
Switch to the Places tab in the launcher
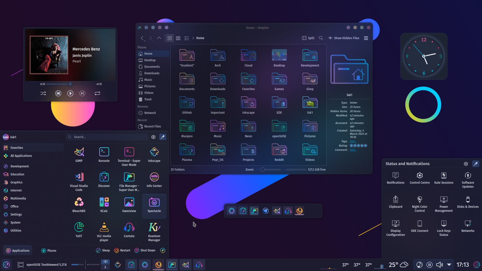tap(48, 250)
